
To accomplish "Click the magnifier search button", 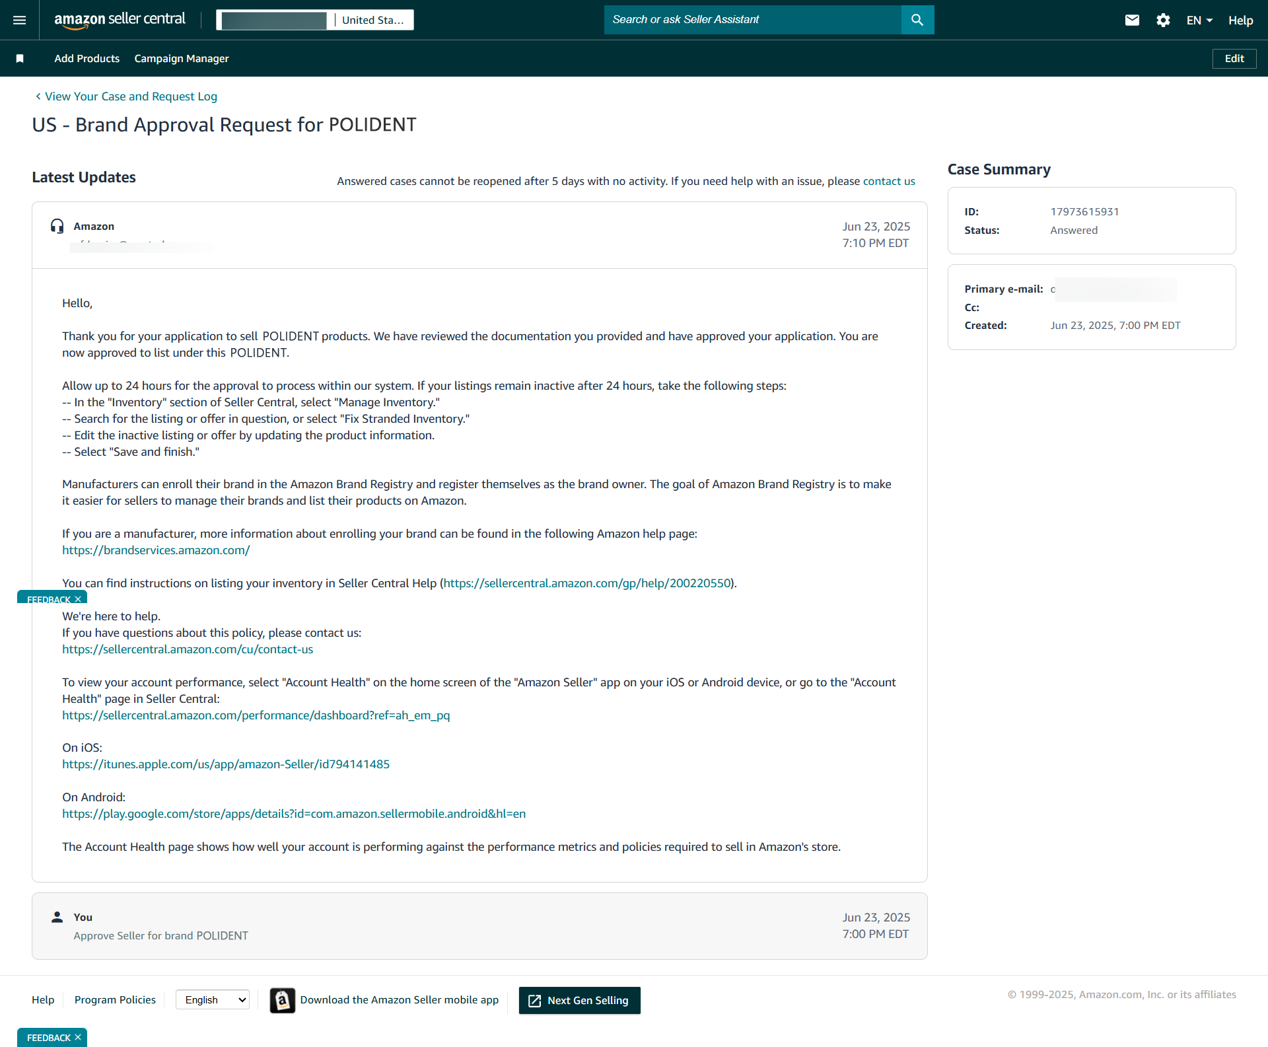I will 917,20.
